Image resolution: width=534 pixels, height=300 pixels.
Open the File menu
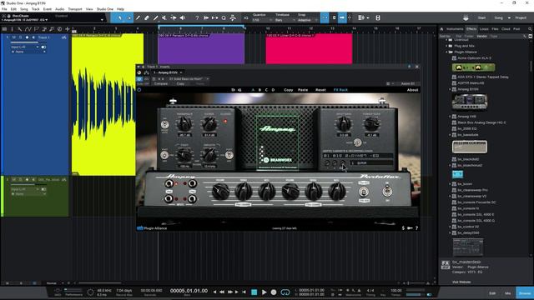[x=4, y=9]
